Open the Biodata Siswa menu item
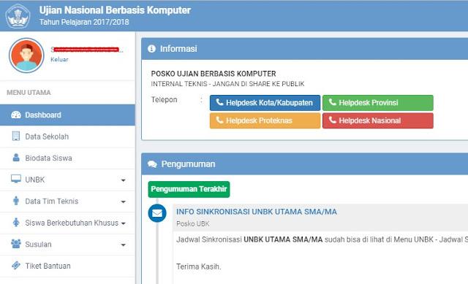This screenshot has width=468, height=284. click(x=67, y=158)
